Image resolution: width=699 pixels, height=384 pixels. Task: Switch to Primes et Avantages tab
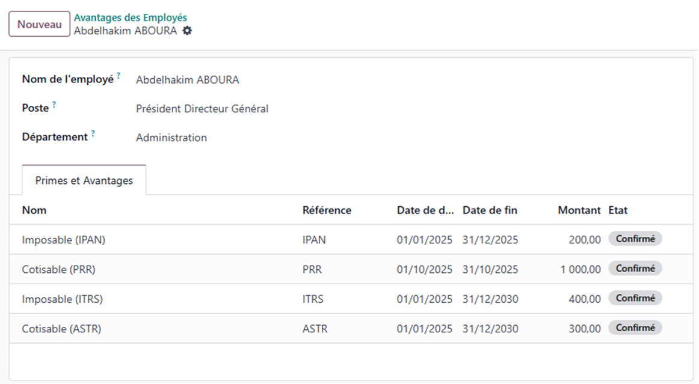(x=84, y=180)
